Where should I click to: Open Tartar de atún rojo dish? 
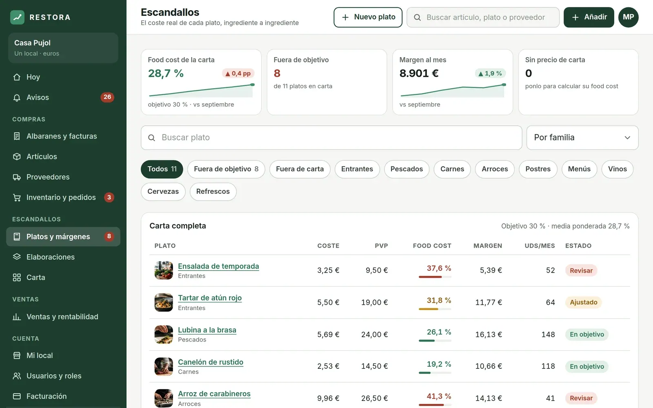click(x=210, y=298)
